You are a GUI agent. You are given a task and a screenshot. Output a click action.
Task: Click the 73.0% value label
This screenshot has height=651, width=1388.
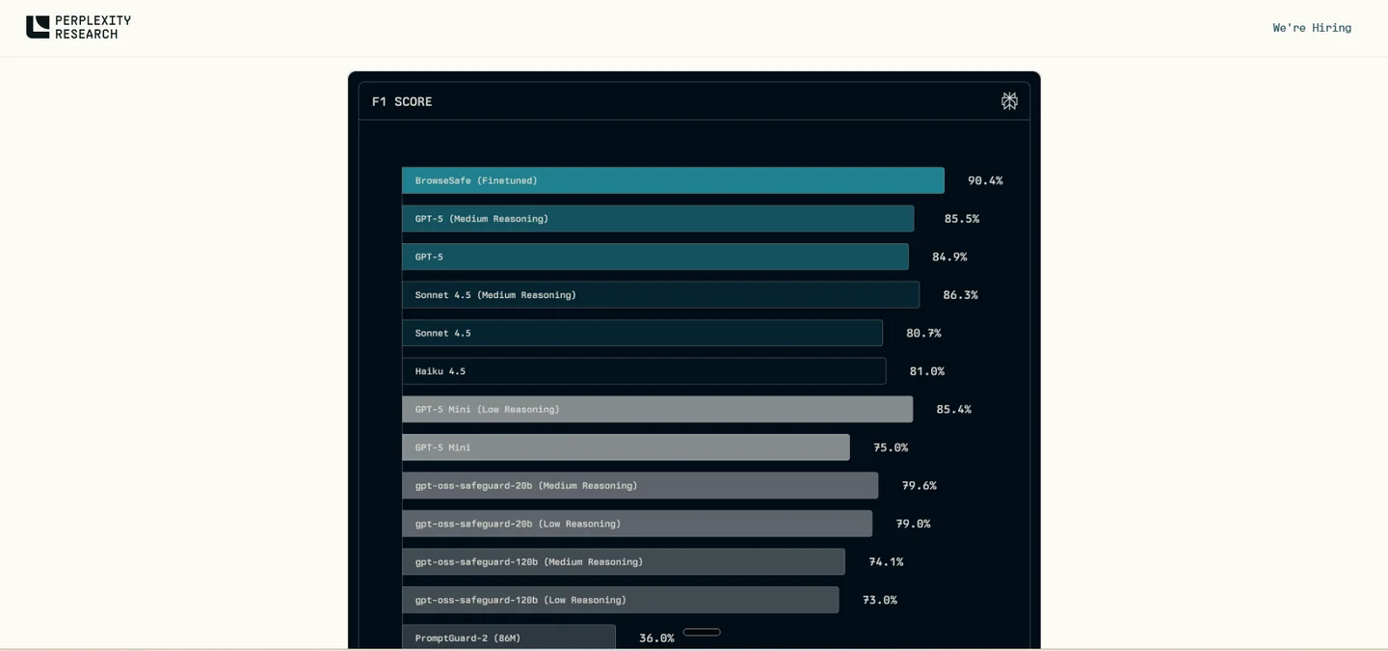pyautogui.click(x=880, y=600)
